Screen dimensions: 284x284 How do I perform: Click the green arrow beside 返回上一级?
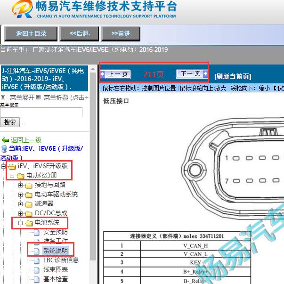(5, 140)
